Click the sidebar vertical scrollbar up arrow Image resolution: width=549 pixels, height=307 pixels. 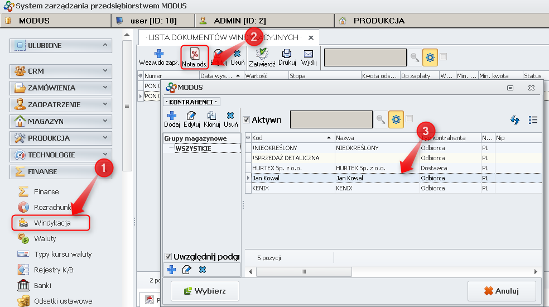click(127, 35)
